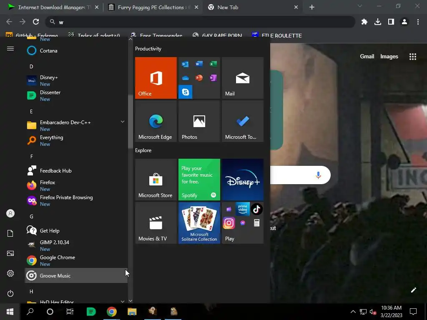Click the Skype icon in Office folder tile

[x=186, y=92]
